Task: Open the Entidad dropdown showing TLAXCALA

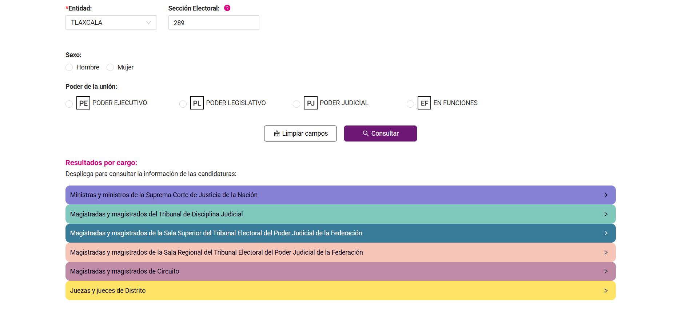Action: click(111, 23)
